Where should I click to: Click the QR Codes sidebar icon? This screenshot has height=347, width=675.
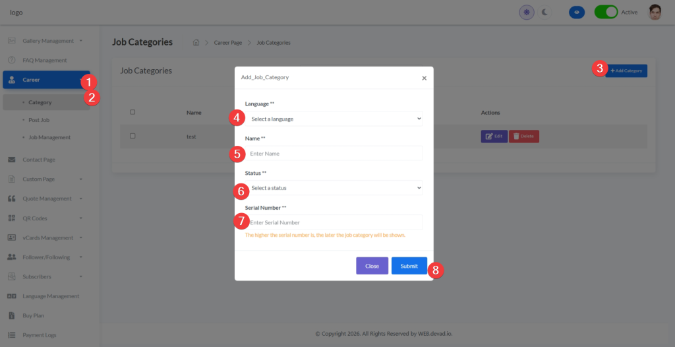tap(12, 218)
